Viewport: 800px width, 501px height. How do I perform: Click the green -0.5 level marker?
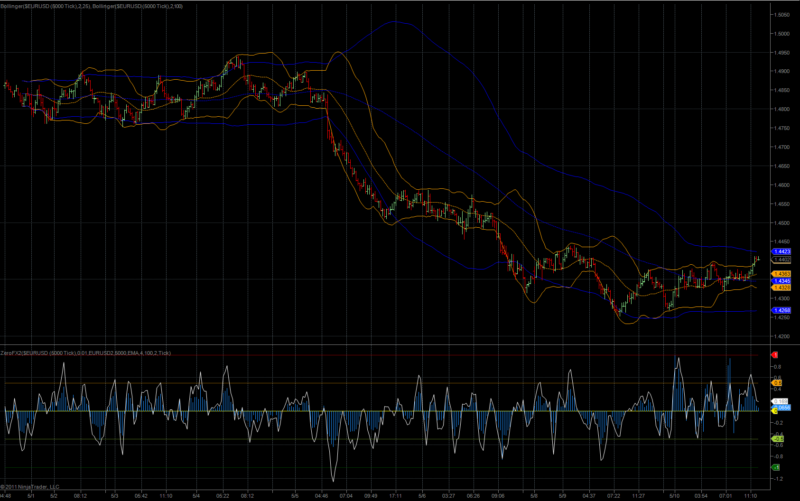point(778,439)
